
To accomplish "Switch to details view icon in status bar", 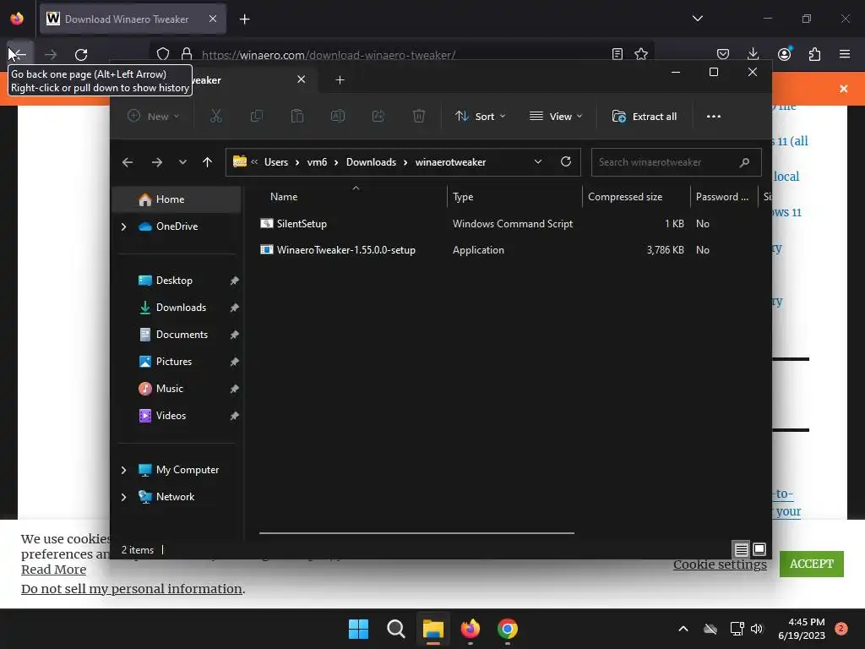I will pyautogui.click(x=741, y=549).
